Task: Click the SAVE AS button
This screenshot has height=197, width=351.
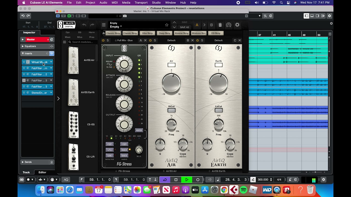Action: 185,27
